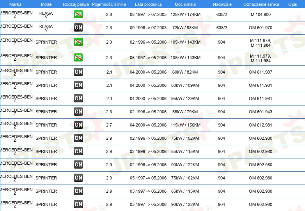Click the power value 60kW / 82KM
The width and height of the screenshot is (305, 211).
click(185, 72)
